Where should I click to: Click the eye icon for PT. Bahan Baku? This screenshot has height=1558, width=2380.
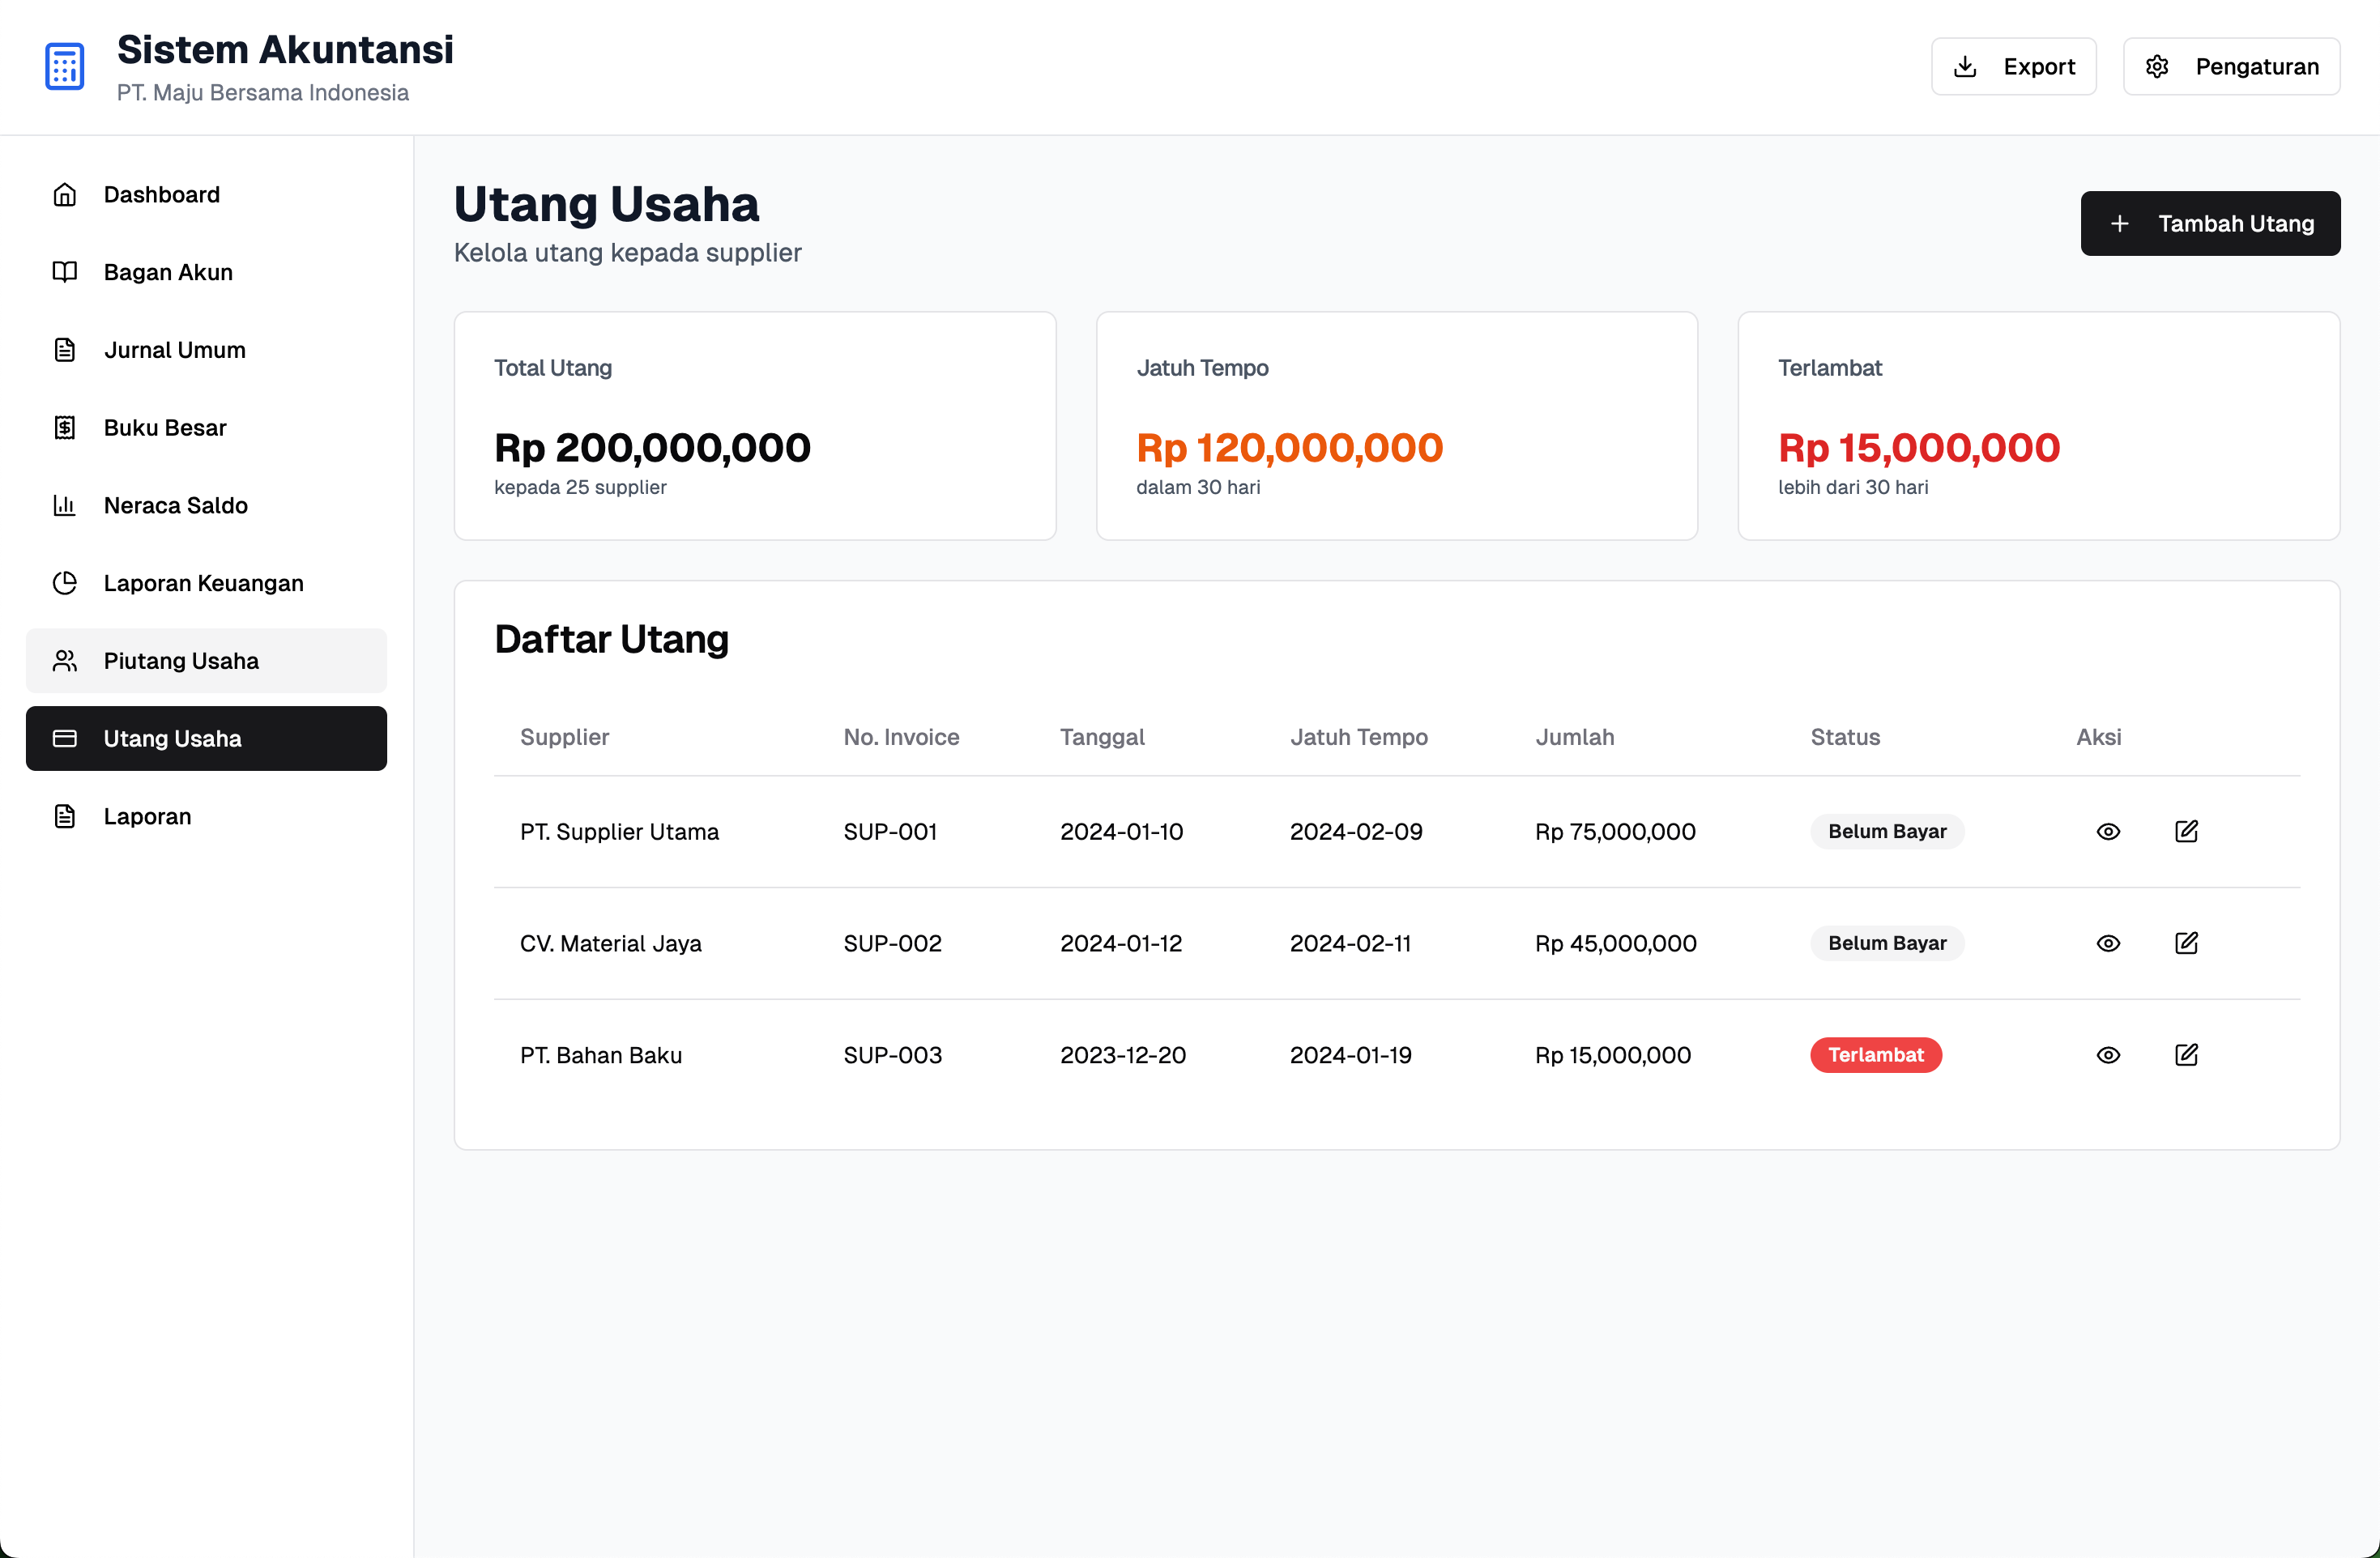coord(2108,1055)
